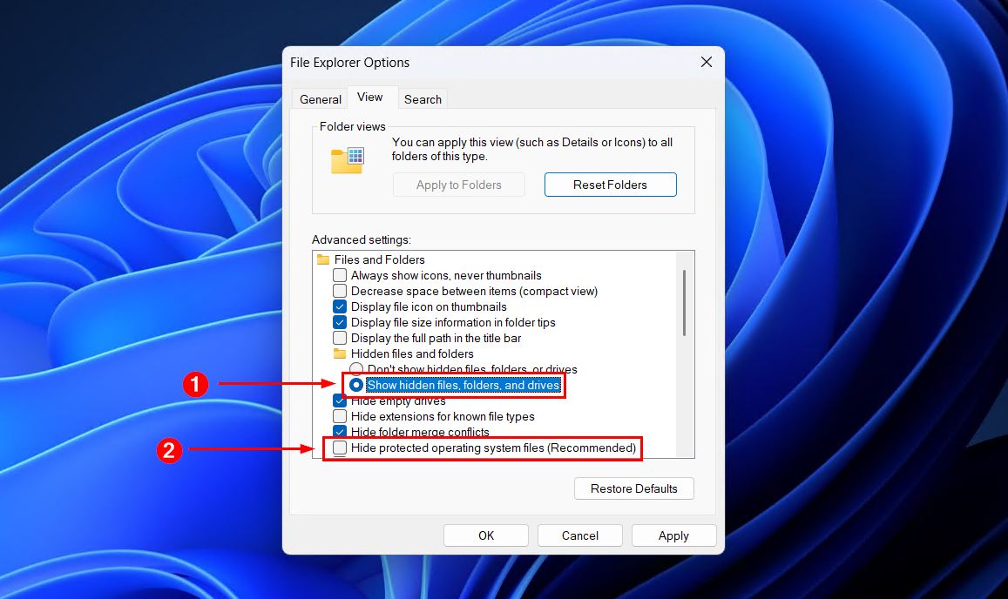Disable Hide empty drives
This screenshot has width=1008, height=599.
[340, 400]
